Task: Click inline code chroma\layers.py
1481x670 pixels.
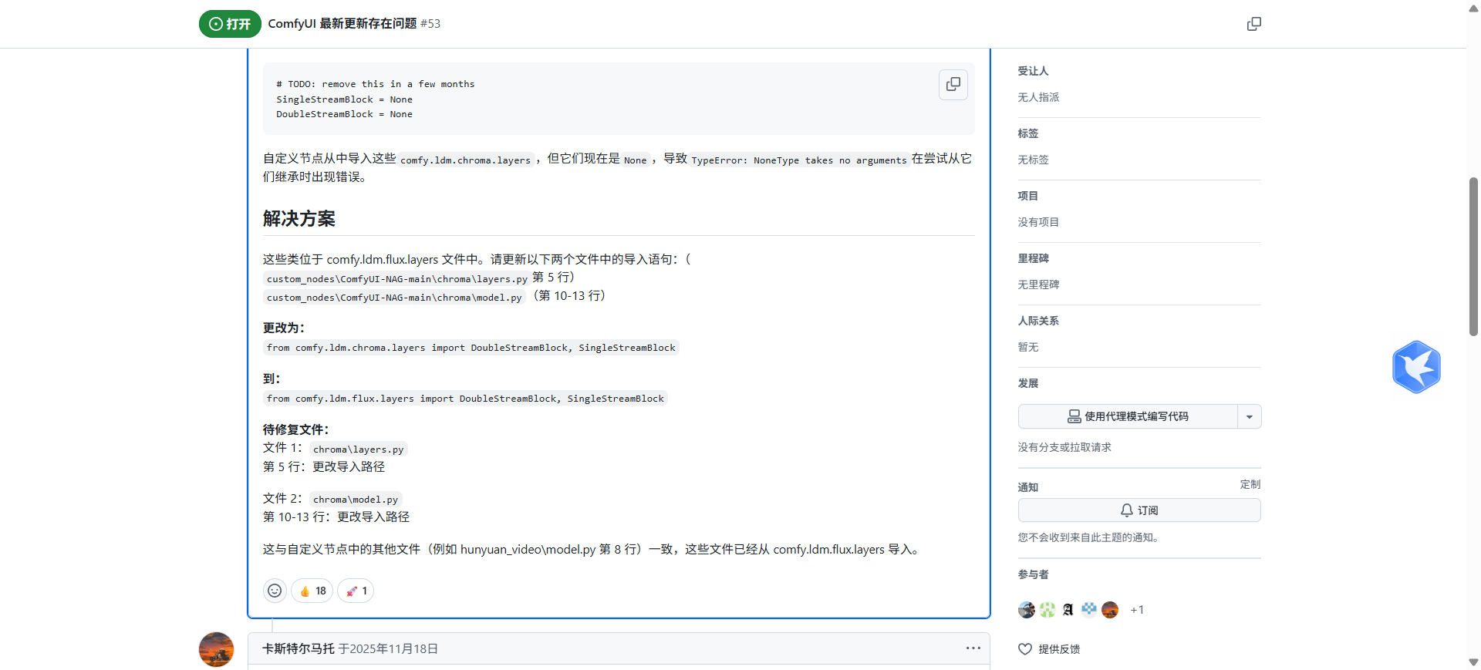Action: 358,449
